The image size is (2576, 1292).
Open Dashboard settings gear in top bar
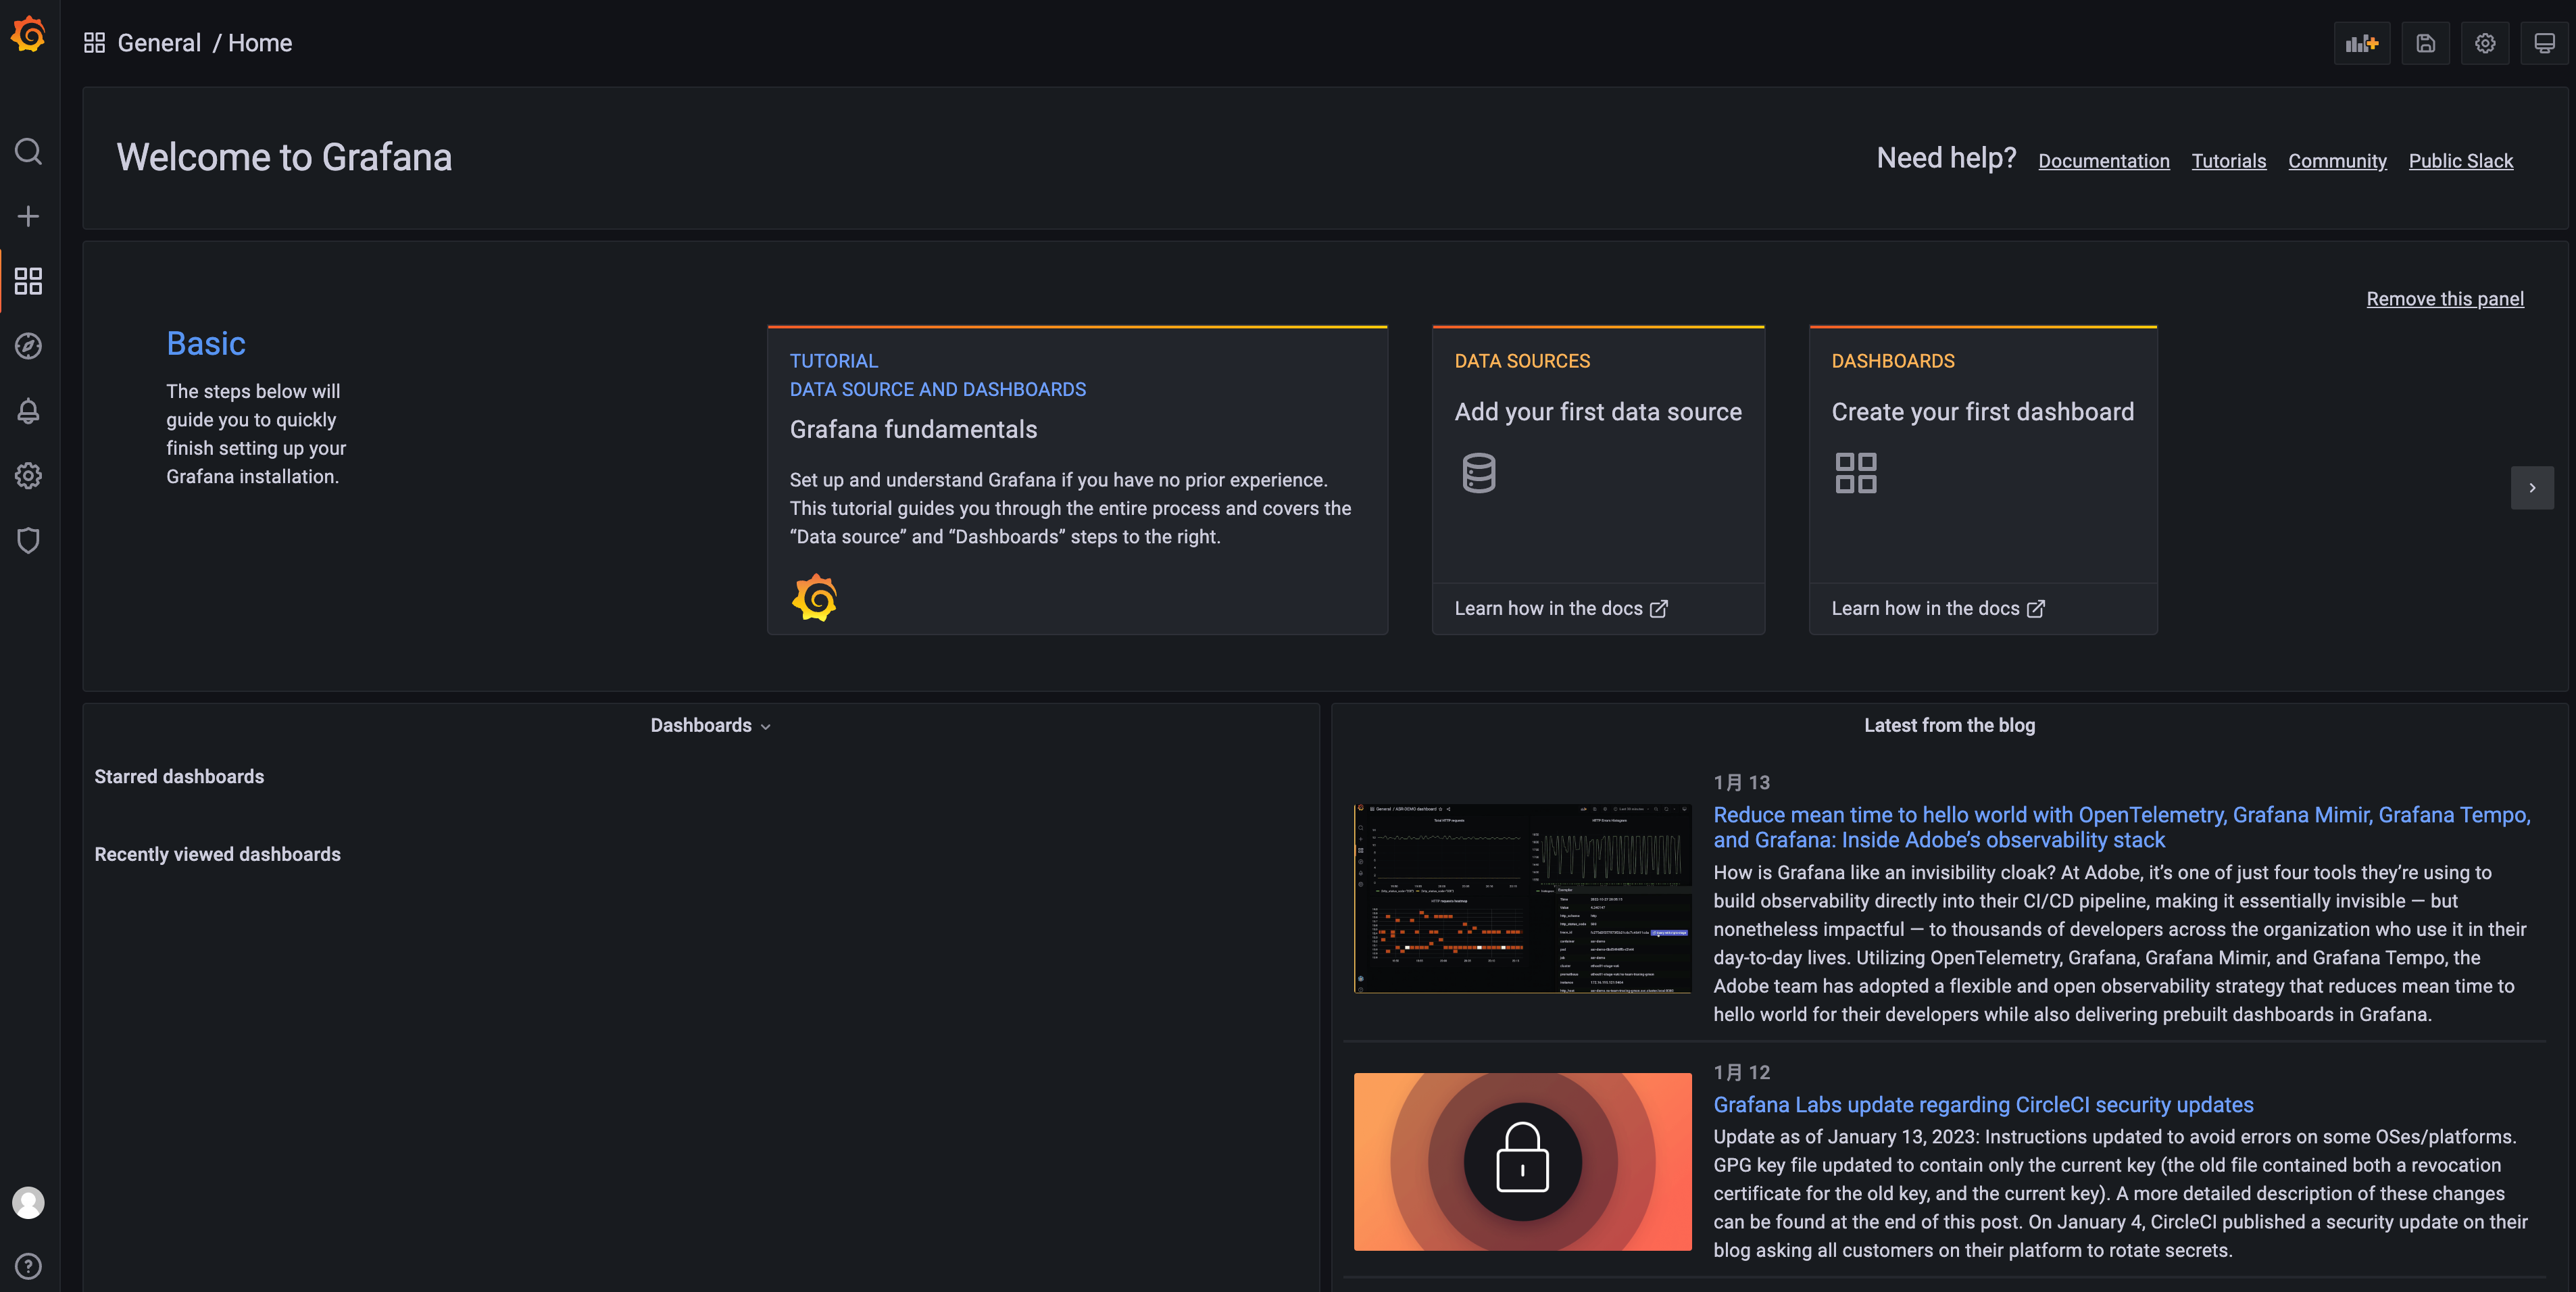tap(2485, 43)
